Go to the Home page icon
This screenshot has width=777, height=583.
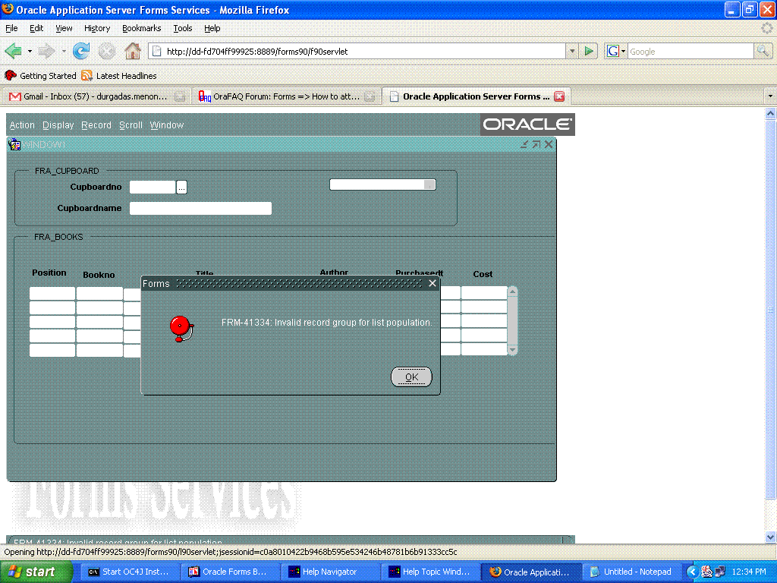[x=132, y=51]
